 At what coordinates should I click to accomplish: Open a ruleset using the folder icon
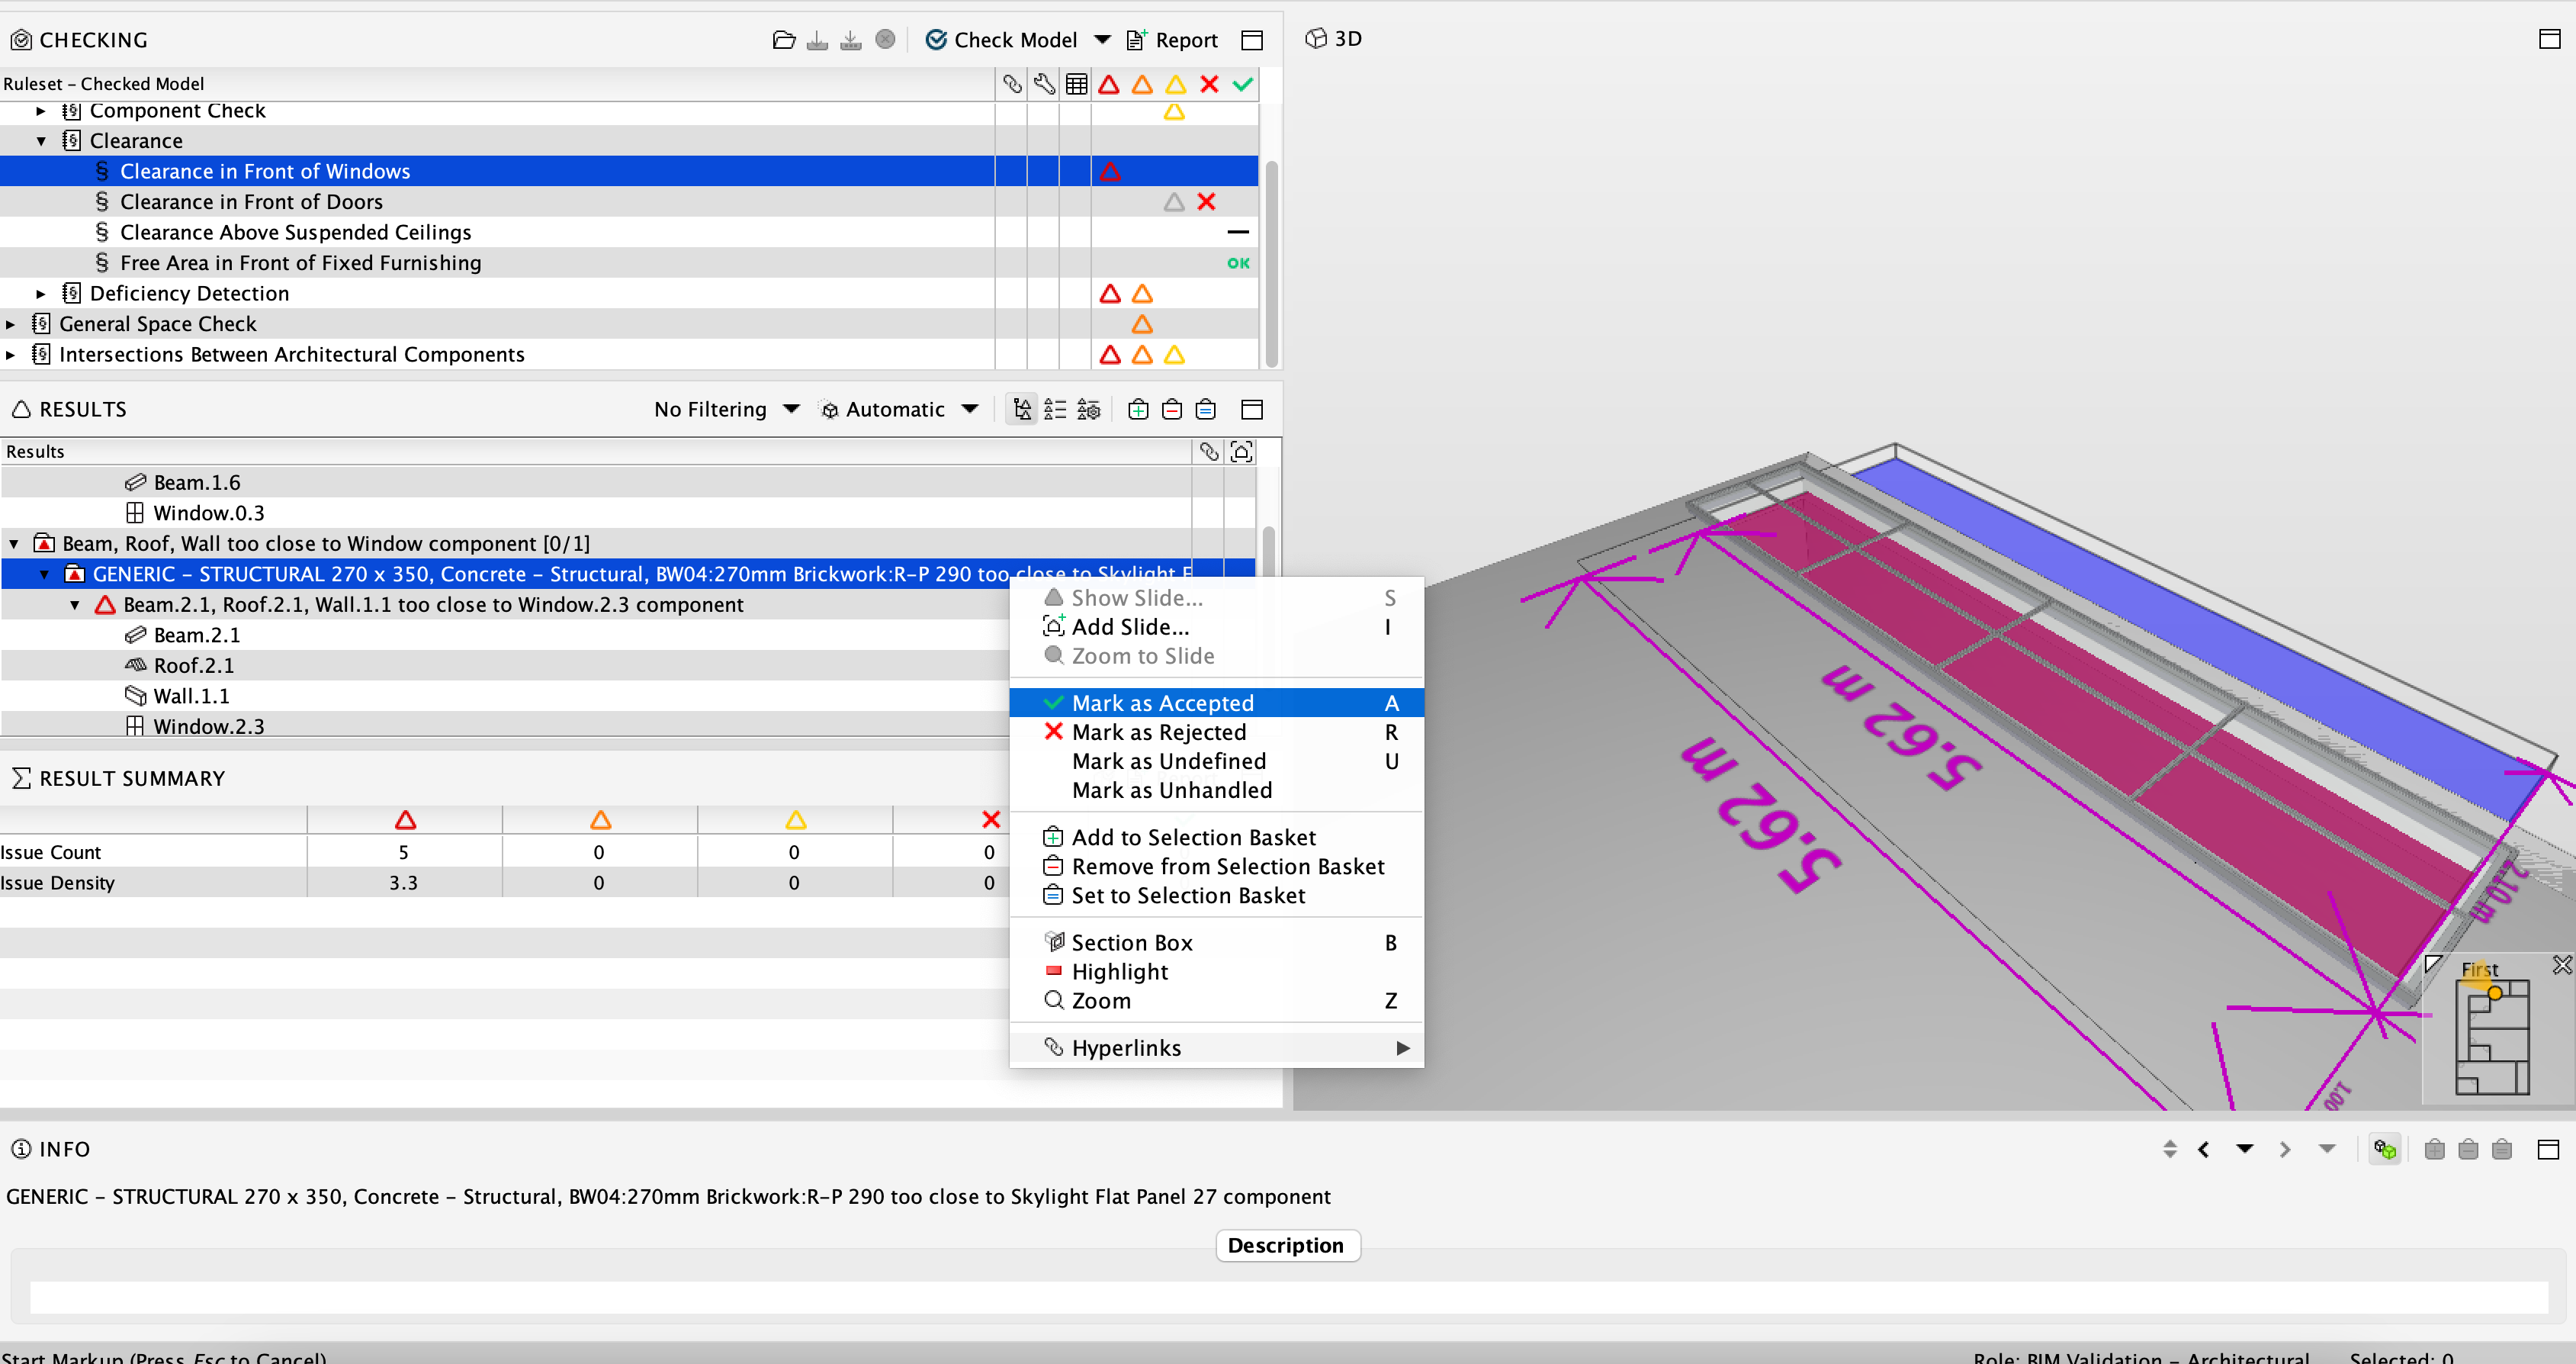coord(784,39)
